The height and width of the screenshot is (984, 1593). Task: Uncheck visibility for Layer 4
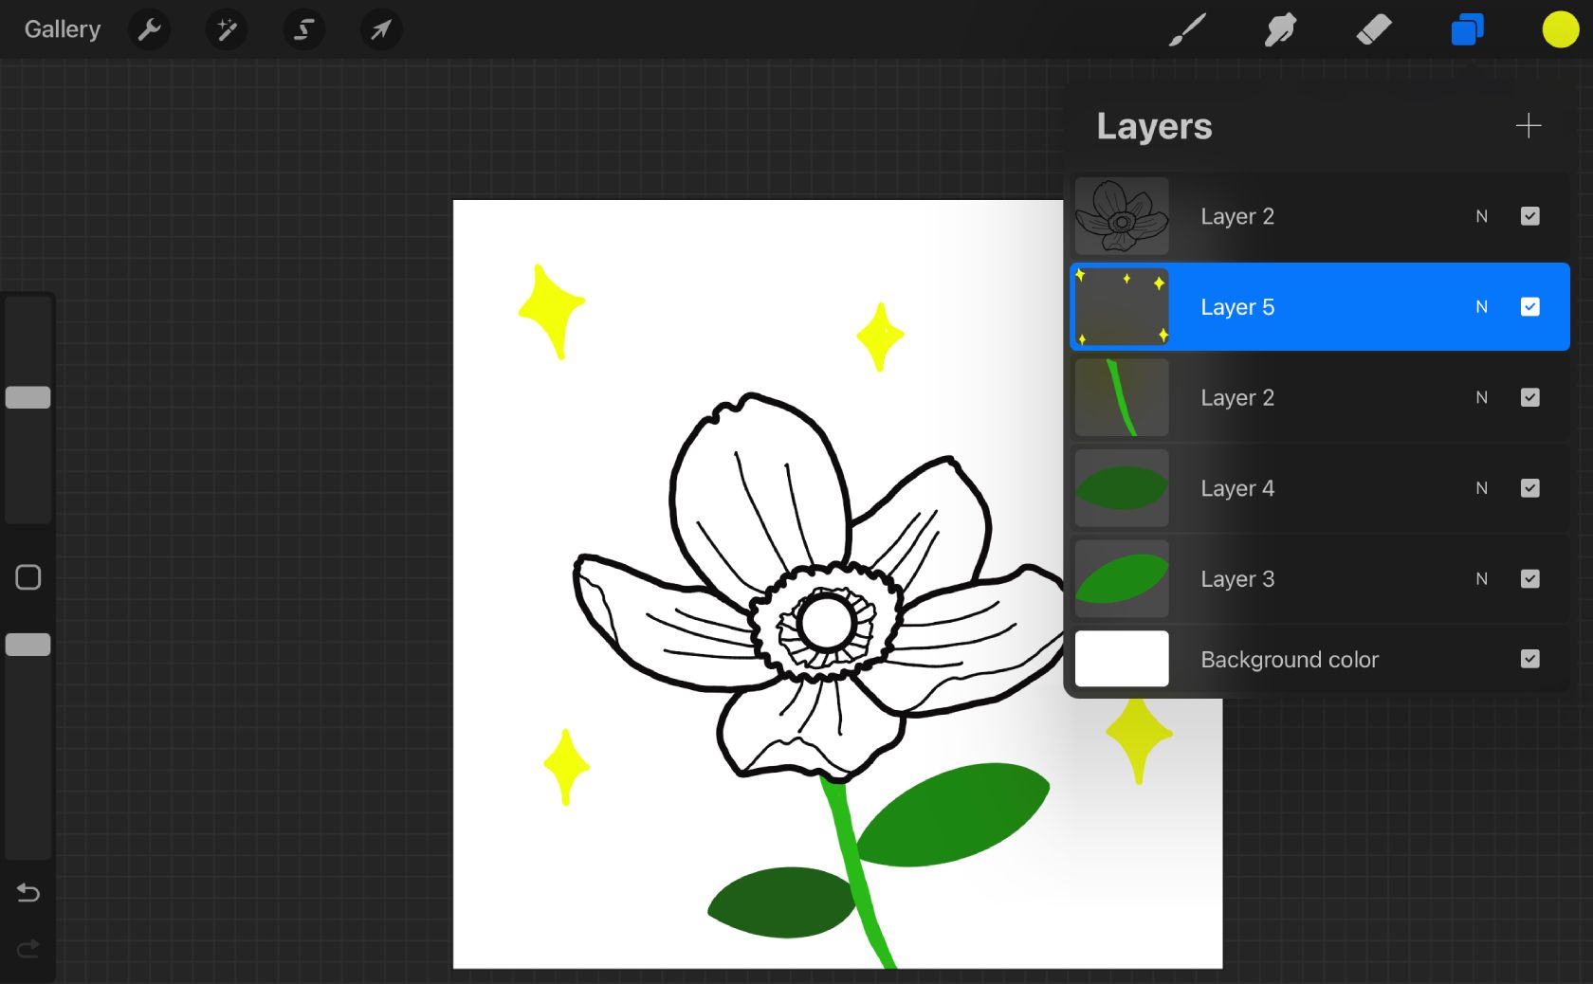[1529, 488]
